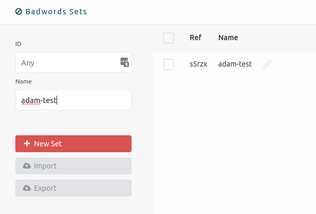
Task: Click the plus icon on New Set
Action: click(x=27, y=144)
